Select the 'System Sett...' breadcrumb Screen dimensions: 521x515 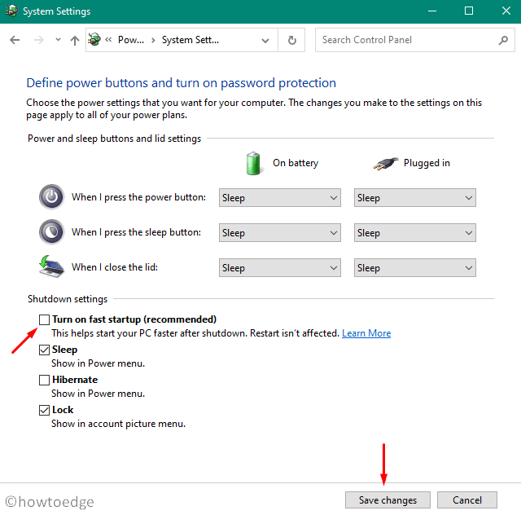point(190,40)
